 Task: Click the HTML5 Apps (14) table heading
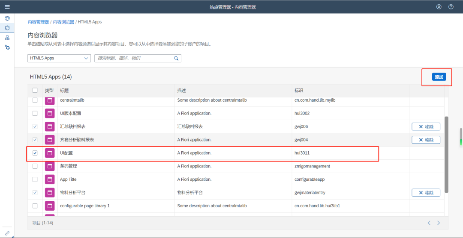(51, 77)
